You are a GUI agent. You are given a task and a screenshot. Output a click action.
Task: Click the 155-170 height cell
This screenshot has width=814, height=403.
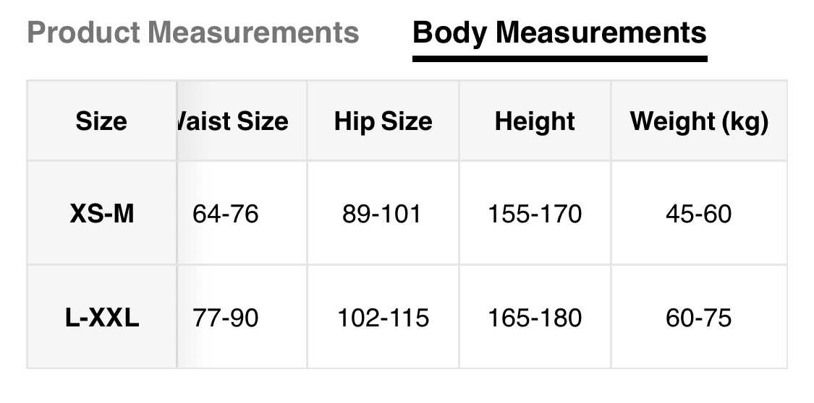click(x=535, y=214)
